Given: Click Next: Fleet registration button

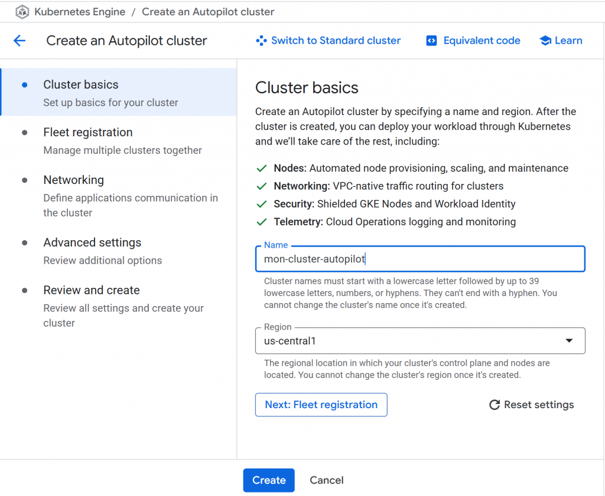Looking at the screenshot, I should click(x=321, y=405).
